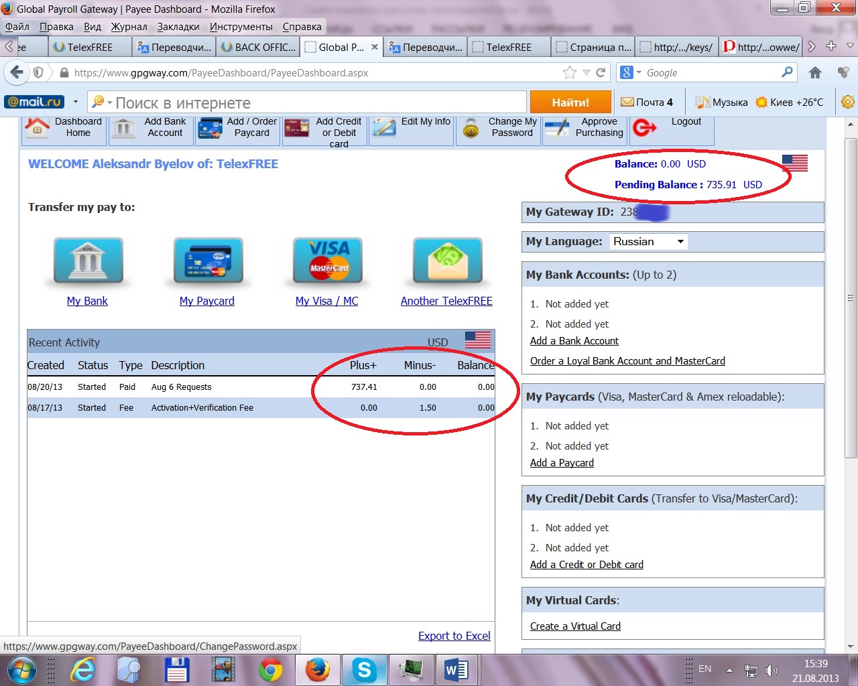Select the Activation+Verification Fee row
Viewport: 858px width, 686px height.
[x=261, y=407]
